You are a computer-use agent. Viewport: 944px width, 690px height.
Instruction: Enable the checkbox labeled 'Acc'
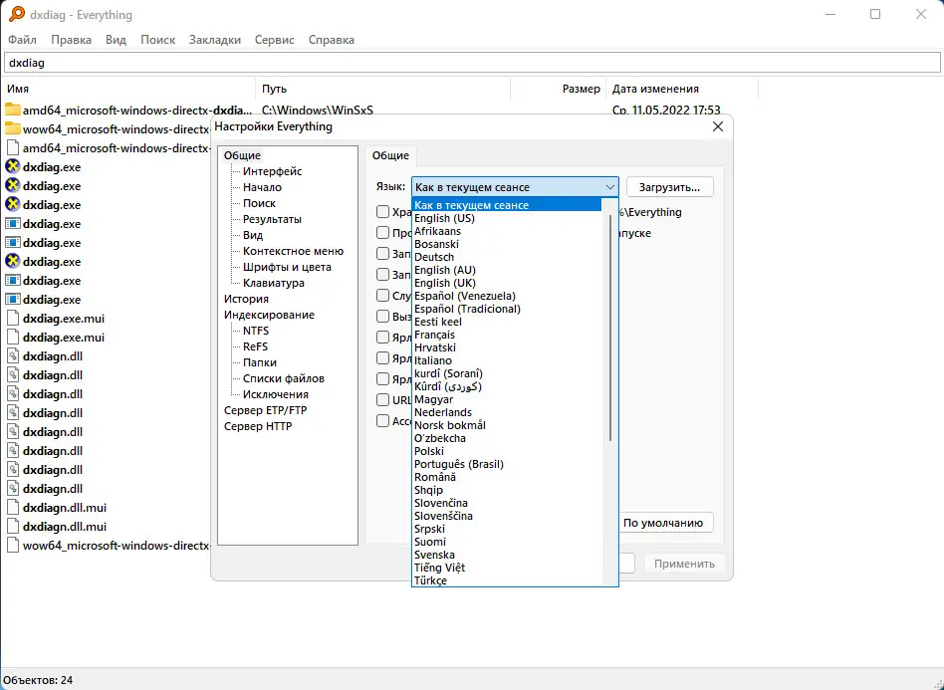pos(382,421)
